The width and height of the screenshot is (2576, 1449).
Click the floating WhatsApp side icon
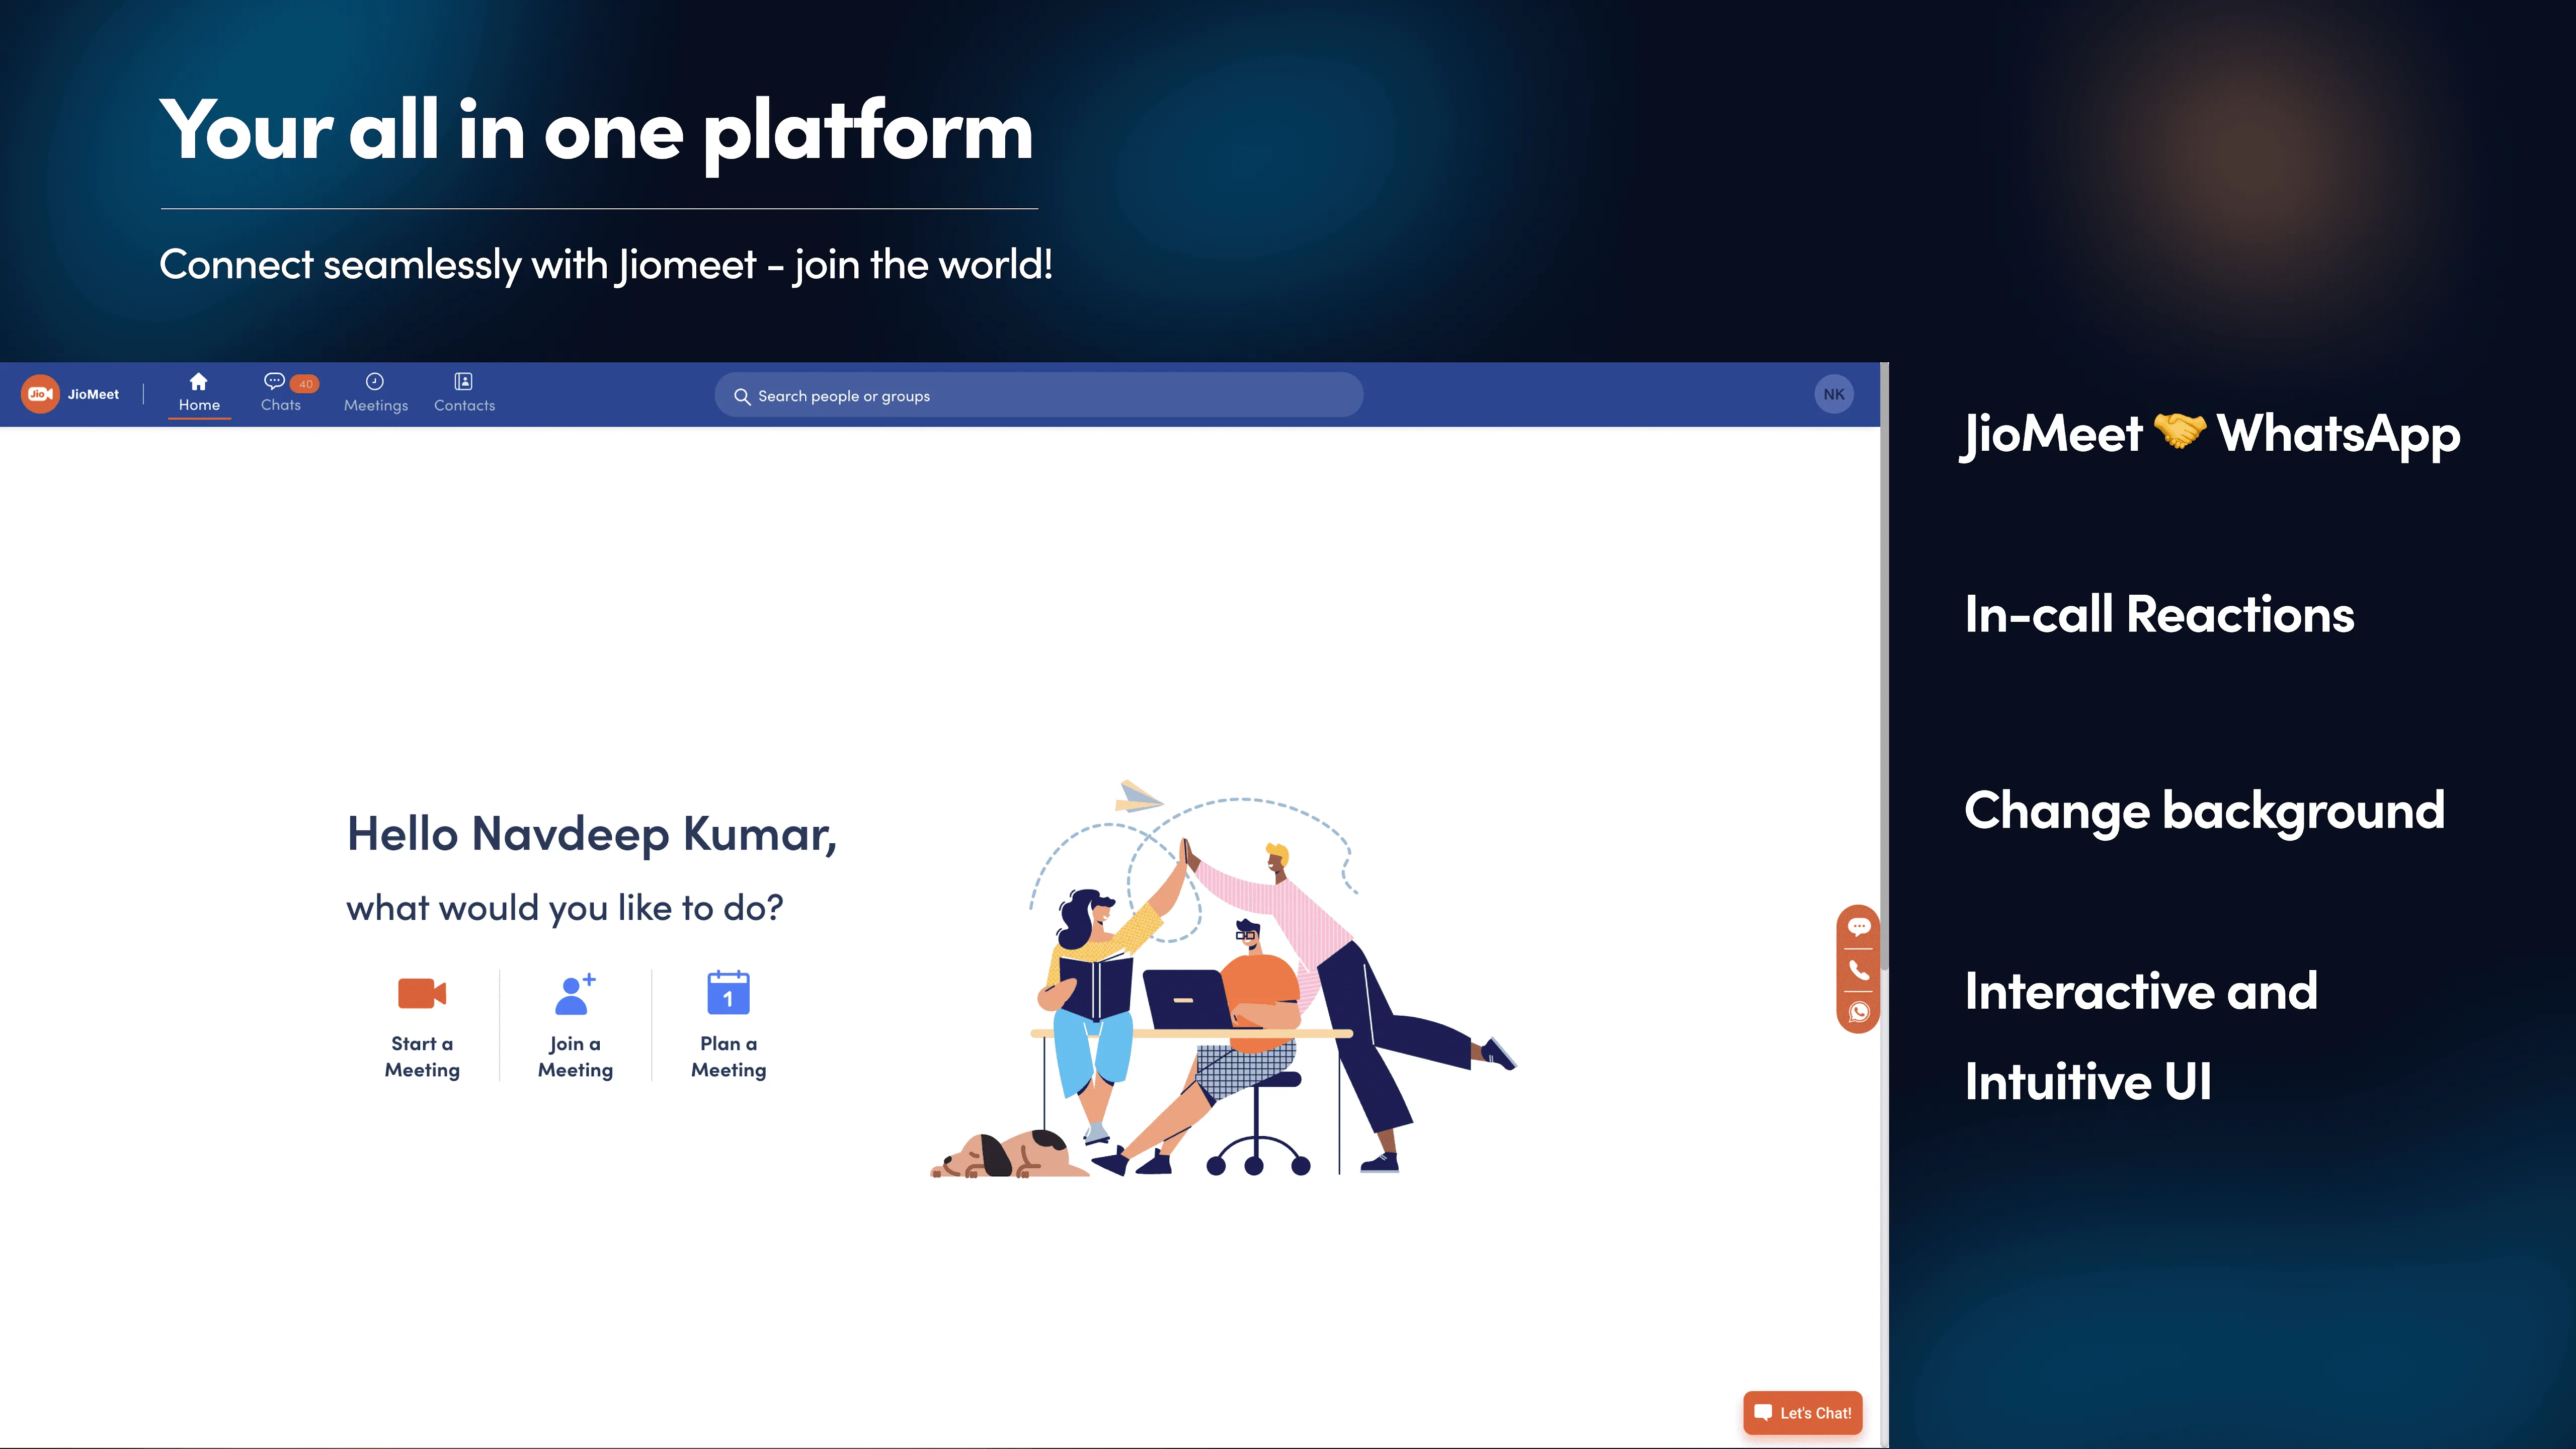(1859, 1012)
